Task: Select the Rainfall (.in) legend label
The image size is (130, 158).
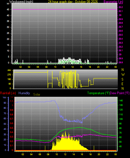Action: [8, 93]
